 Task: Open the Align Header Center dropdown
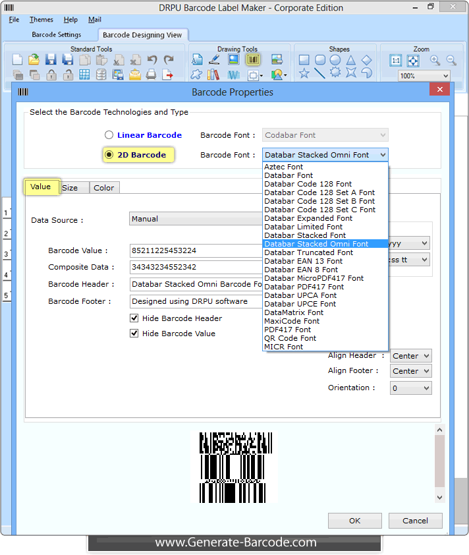[410, 356]
